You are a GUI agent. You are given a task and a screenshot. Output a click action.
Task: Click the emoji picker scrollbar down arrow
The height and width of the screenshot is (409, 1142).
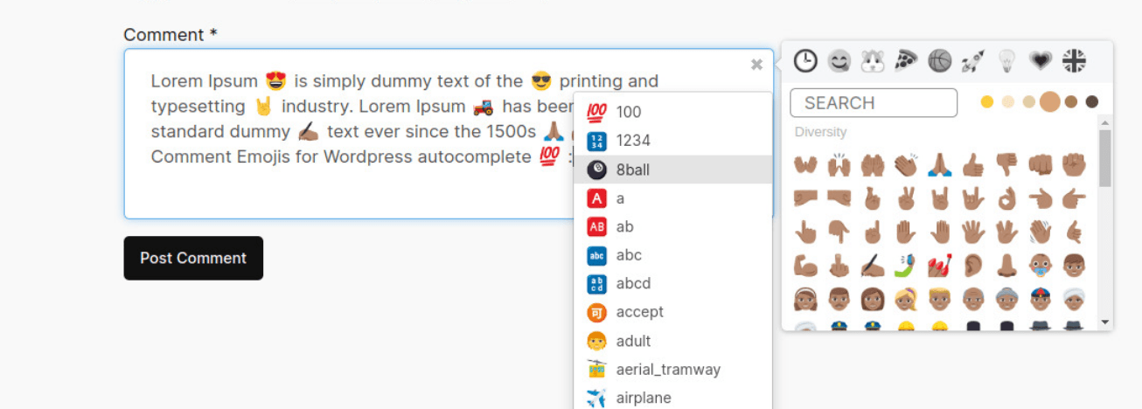pyautogui.click(x=1105, y=322)
